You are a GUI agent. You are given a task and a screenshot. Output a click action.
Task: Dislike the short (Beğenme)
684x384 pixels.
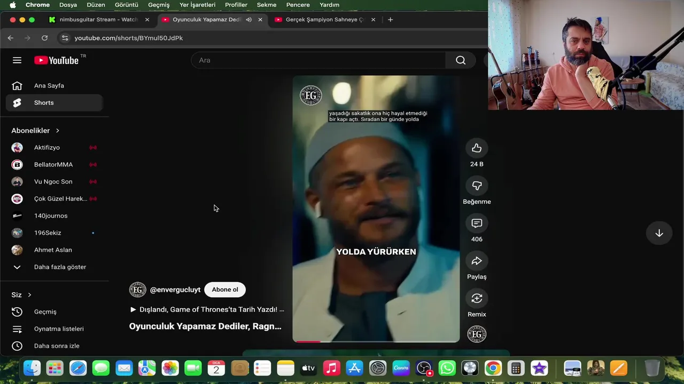[477, 186]
